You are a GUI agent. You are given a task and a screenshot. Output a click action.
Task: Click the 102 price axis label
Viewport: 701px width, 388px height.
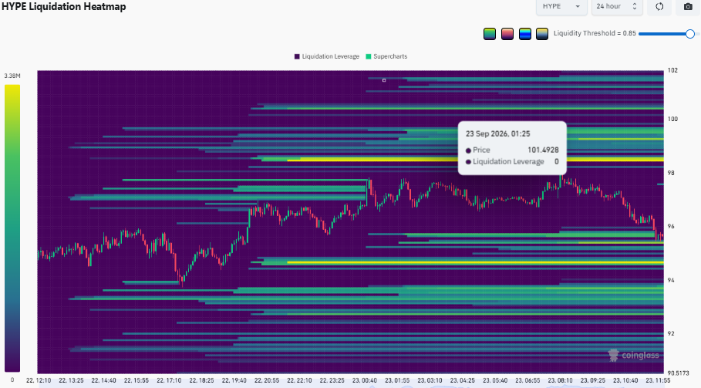click(672, 70)
